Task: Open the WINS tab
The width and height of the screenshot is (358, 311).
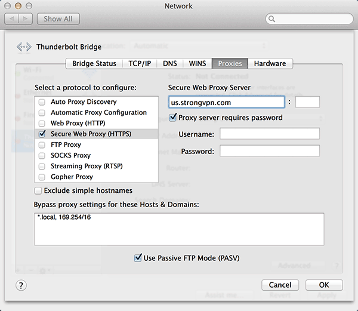Action: [197, 63]
